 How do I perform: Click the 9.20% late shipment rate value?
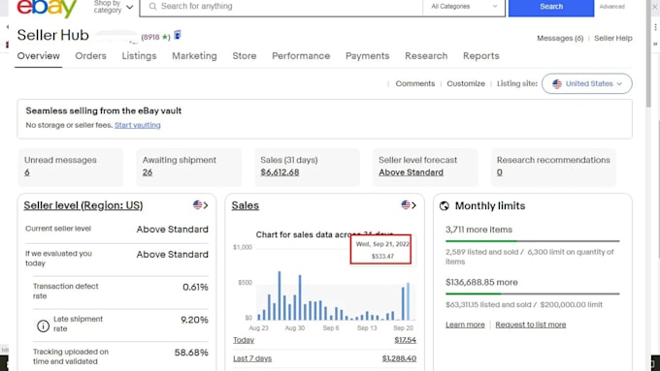[194, 321]
